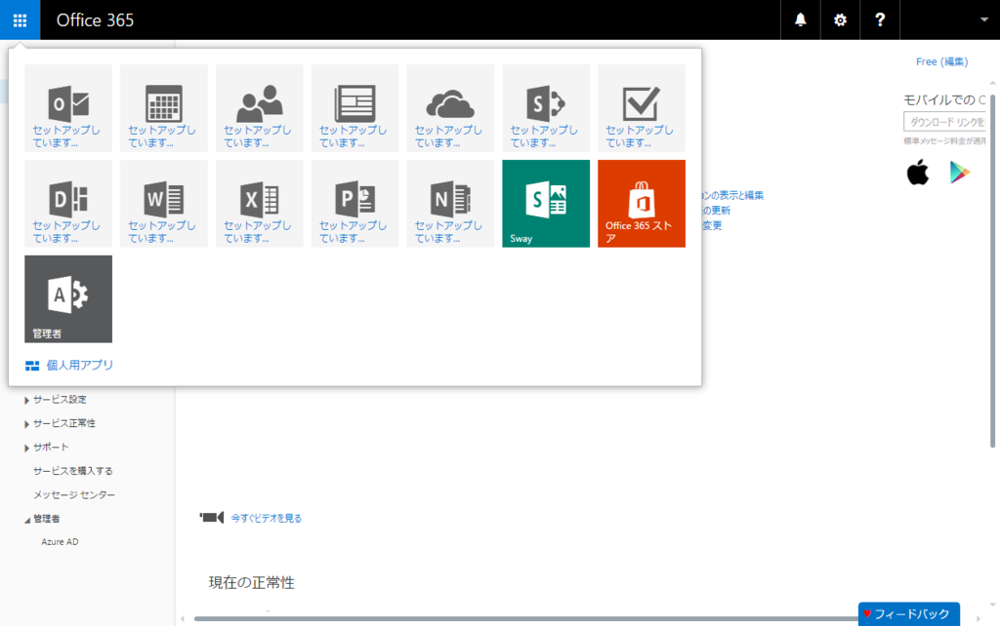Click the ダウンロード リンク input field
1000x626 pixels.
(945, 122)
